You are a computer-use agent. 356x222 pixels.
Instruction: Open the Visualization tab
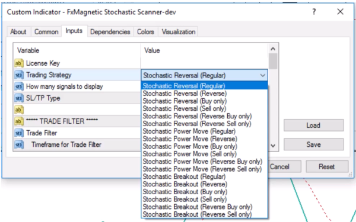pyautogui.click(x=179, y=32)
